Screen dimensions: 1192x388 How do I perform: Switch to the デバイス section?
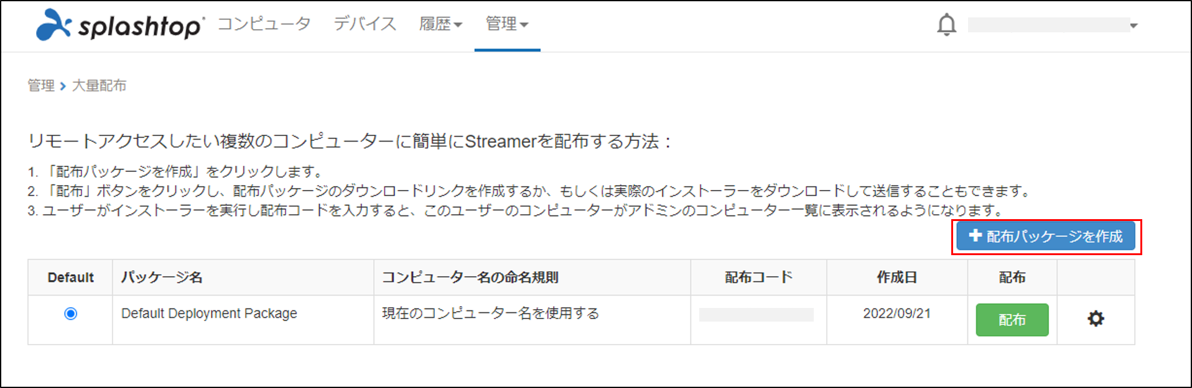tap(365, 24)
